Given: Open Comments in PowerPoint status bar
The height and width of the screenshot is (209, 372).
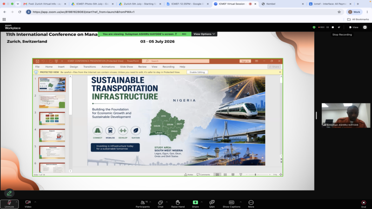Looking at the screenshot, I should click(203, 175).
